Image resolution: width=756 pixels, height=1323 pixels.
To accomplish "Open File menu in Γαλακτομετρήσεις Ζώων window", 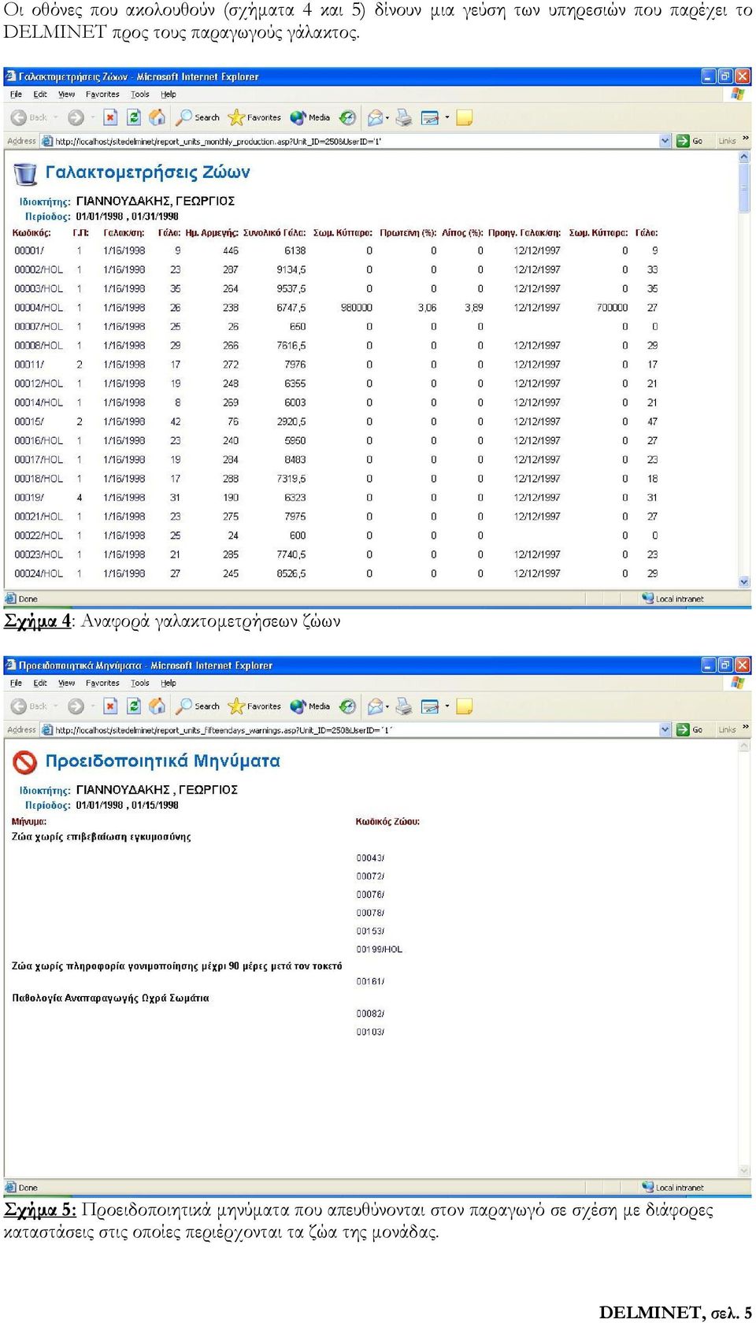I will click(16, 94).
